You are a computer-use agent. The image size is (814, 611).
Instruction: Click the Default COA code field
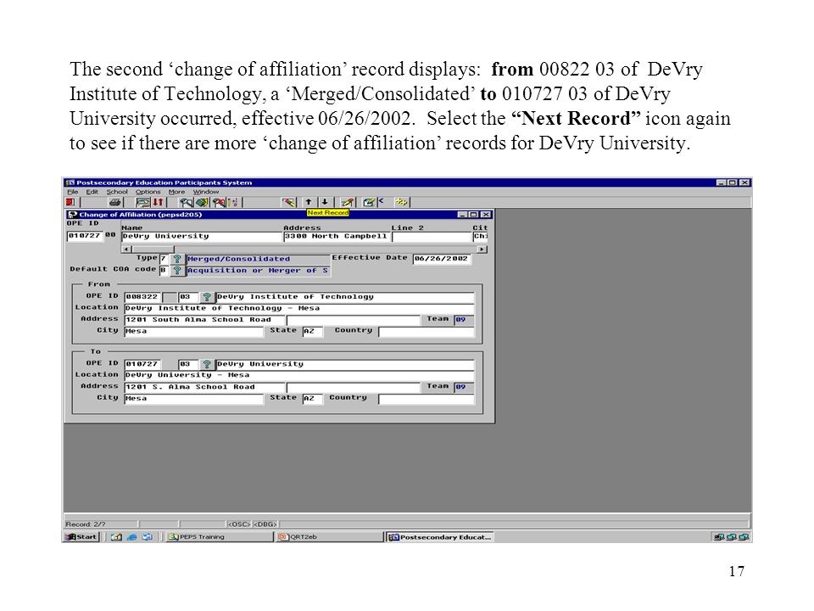coord(164,270)
